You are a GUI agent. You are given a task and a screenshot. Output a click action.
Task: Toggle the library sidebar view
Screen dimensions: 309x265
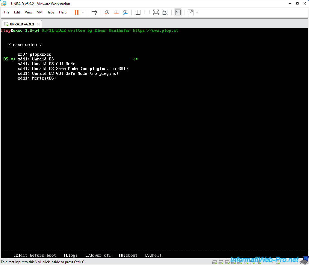(138, 12)
